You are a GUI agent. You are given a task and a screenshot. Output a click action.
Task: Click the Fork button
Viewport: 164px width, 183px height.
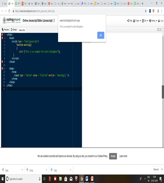pyautogui.click(x=130, y=21)
